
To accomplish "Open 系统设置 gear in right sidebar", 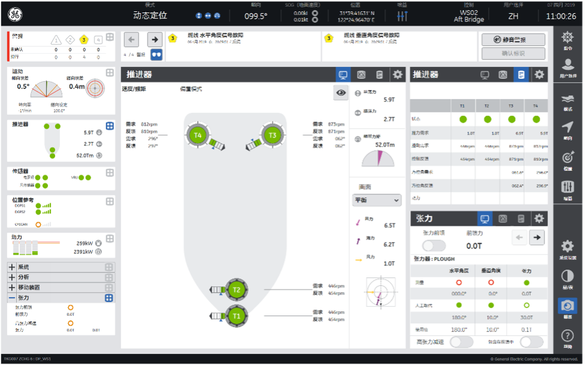I will [567, 247].
